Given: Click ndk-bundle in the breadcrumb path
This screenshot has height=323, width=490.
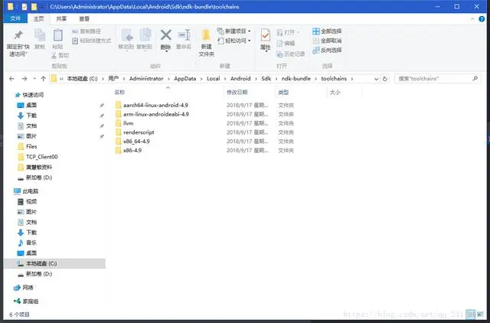Looking at the screenshot, I should (296, 79).
